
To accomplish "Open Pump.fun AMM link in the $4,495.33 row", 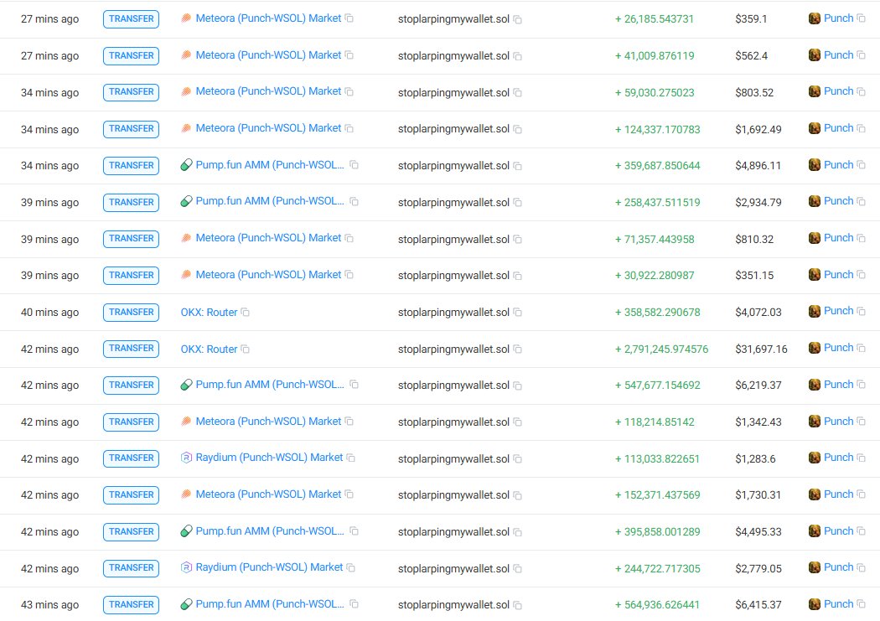I will pos(270,530).
